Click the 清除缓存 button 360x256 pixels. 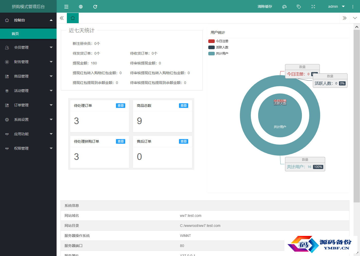(265, 6)
